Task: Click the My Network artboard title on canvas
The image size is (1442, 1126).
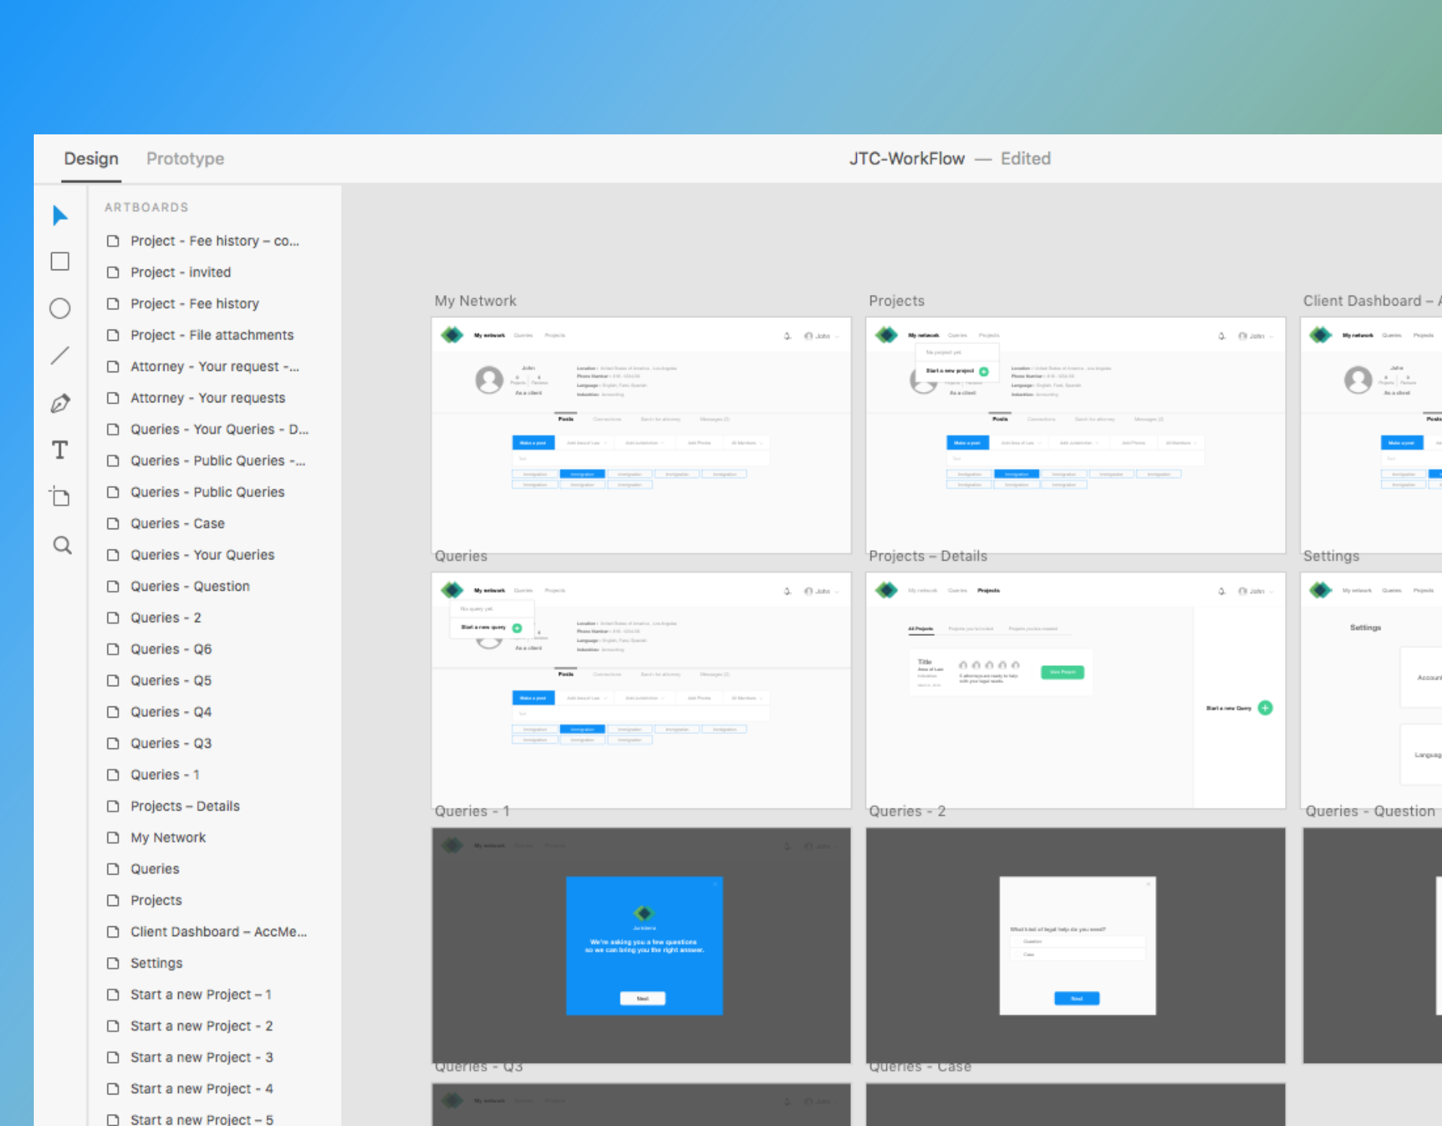Action: tap(475, 301)
